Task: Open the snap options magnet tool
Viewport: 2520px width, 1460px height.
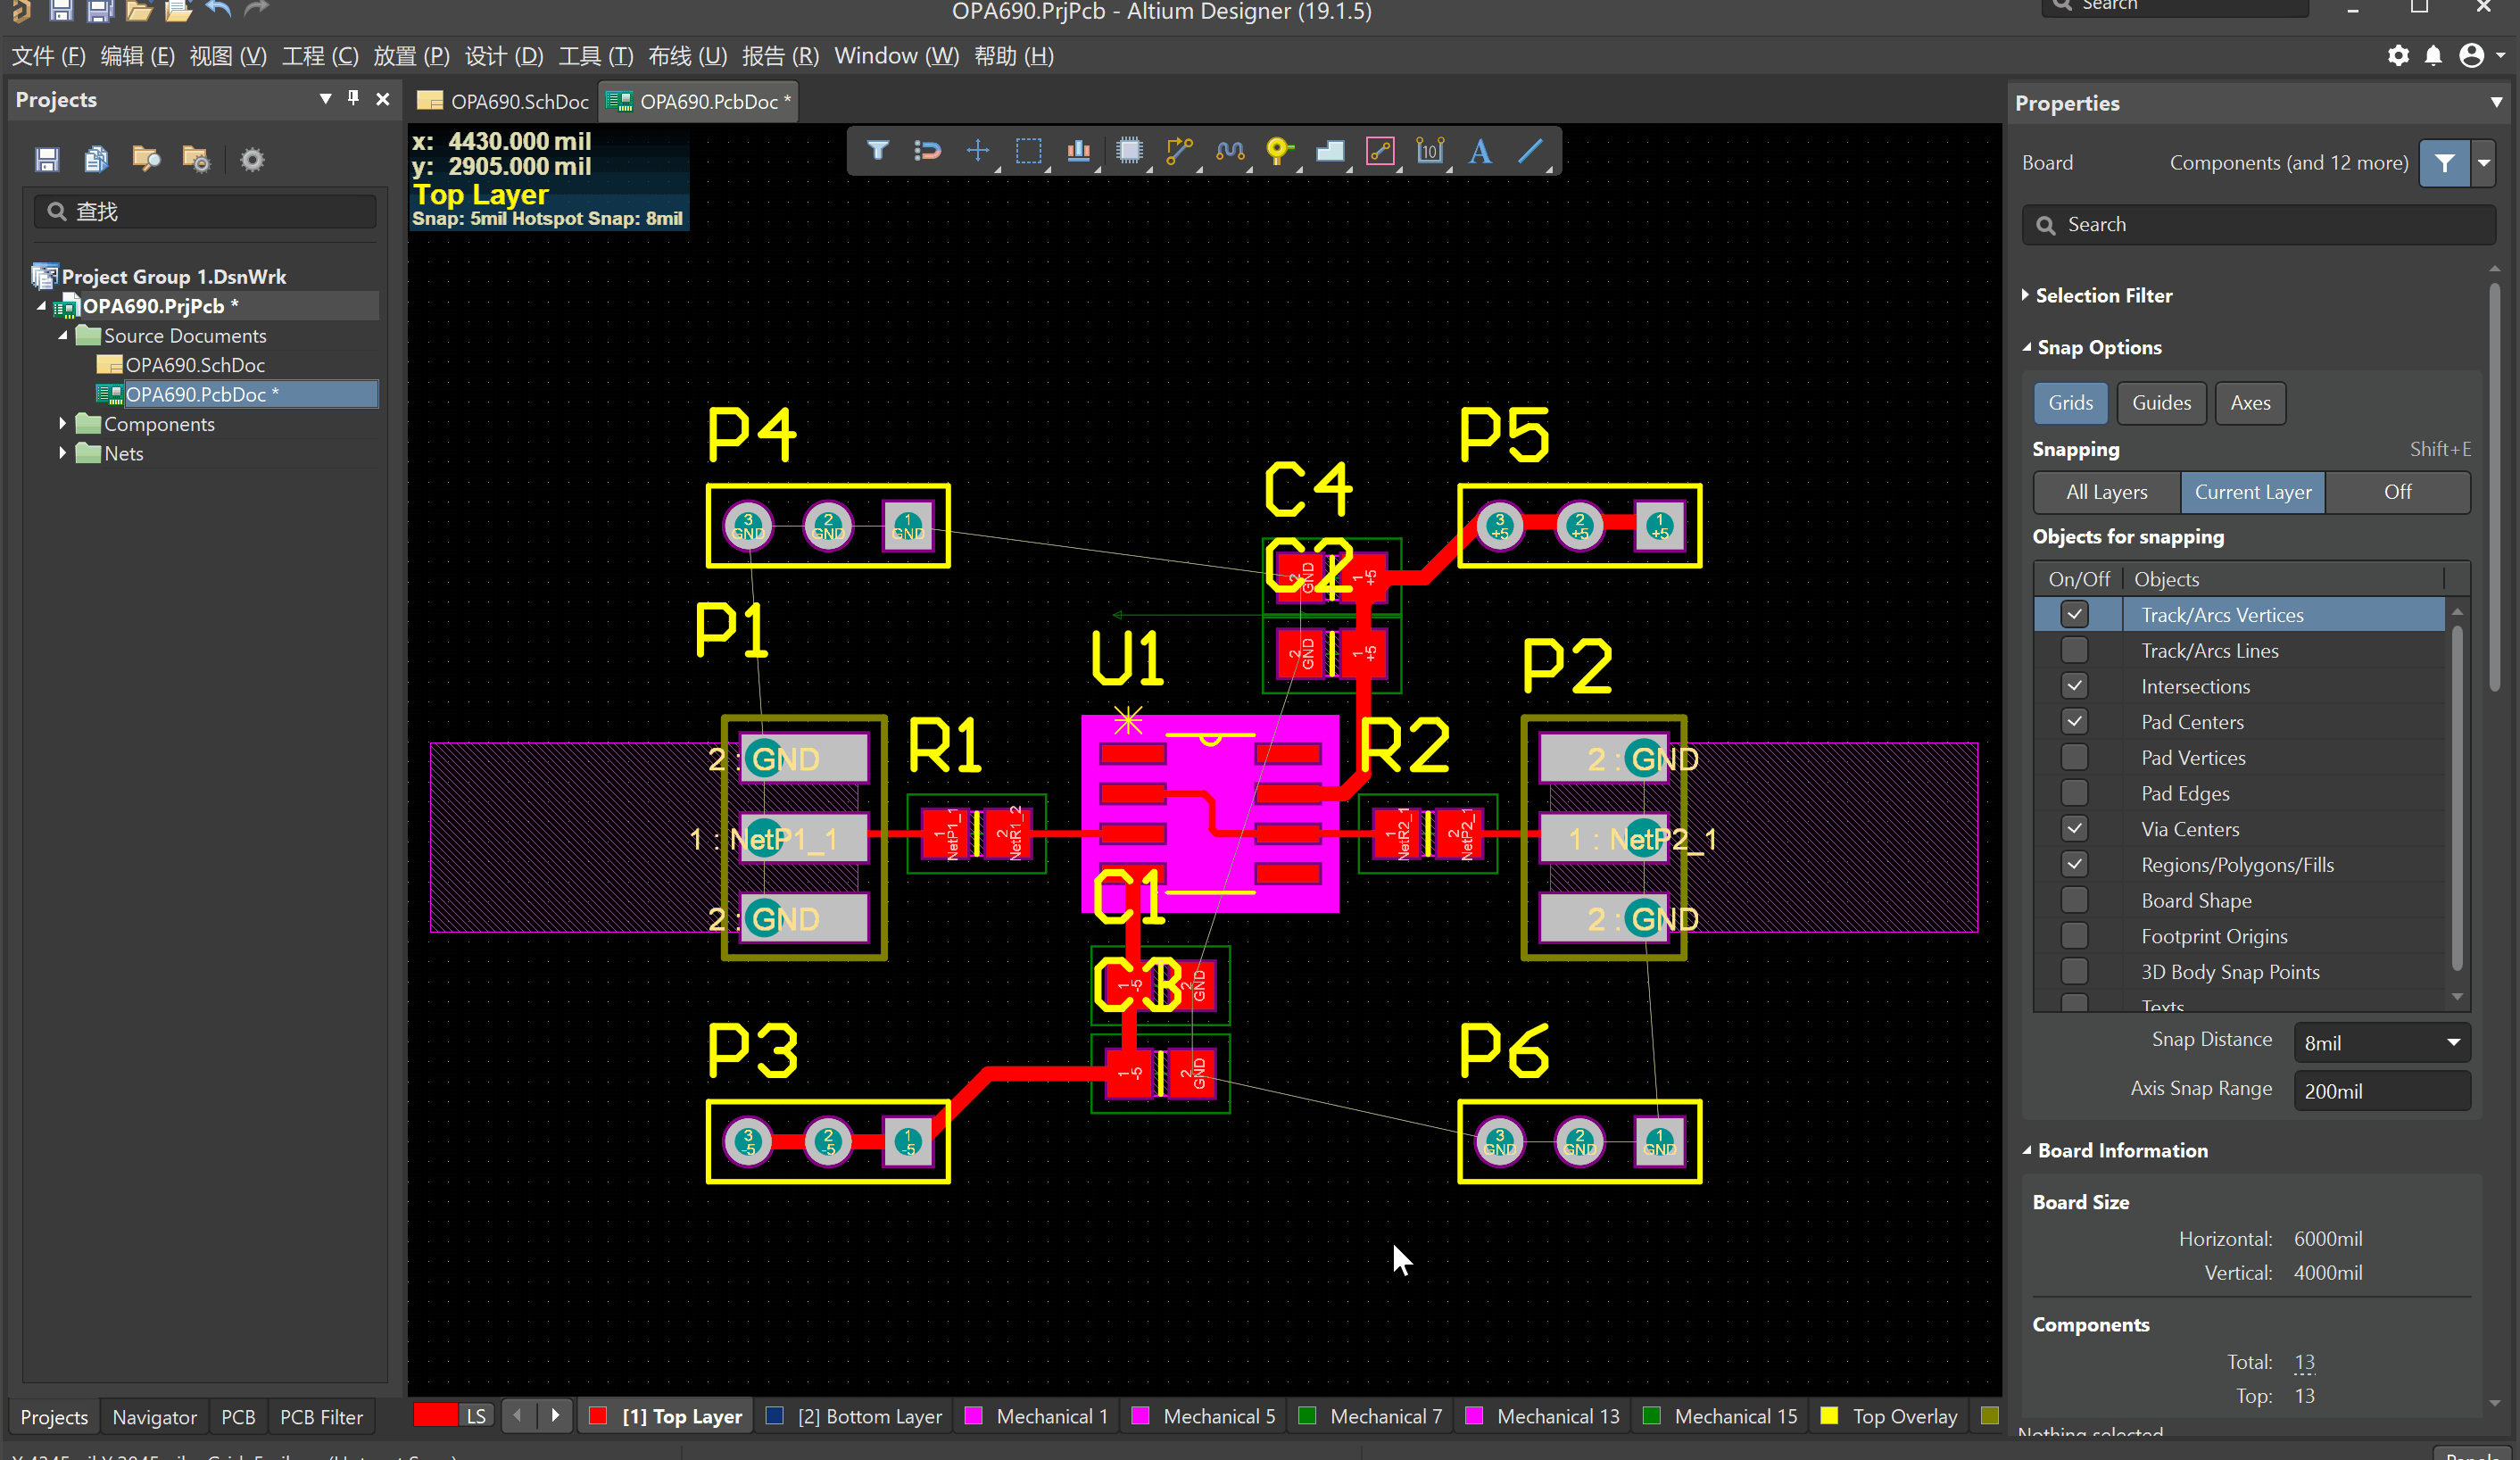Action: (x=927, y=151)
